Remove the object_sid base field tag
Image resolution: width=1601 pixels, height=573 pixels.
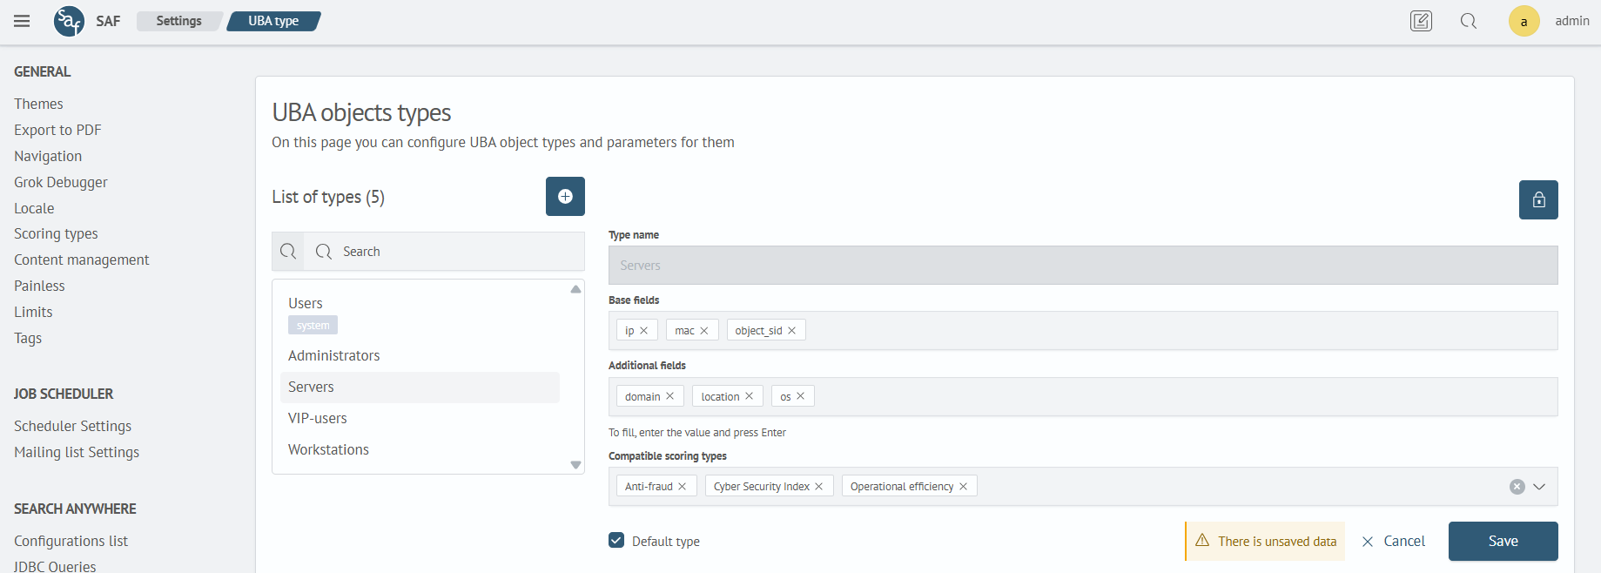792,331
